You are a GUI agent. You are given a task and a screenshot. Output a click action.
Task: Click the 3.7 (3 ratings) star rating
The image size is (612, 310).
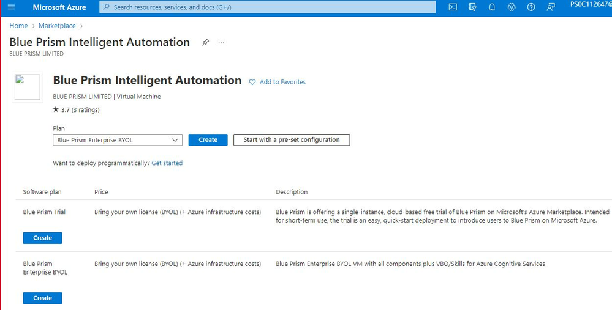[76, 110]
